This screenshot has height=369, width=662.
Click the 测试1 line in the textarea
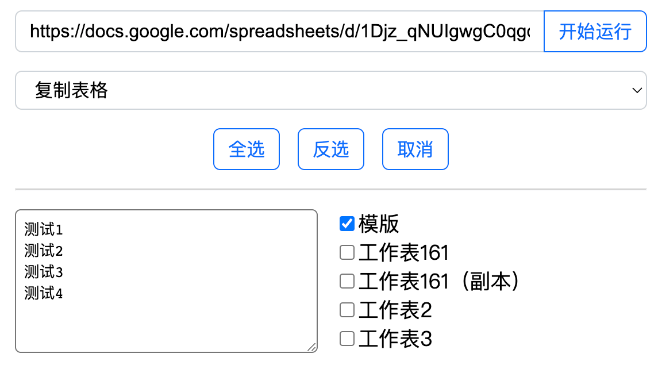coord(44,230)
